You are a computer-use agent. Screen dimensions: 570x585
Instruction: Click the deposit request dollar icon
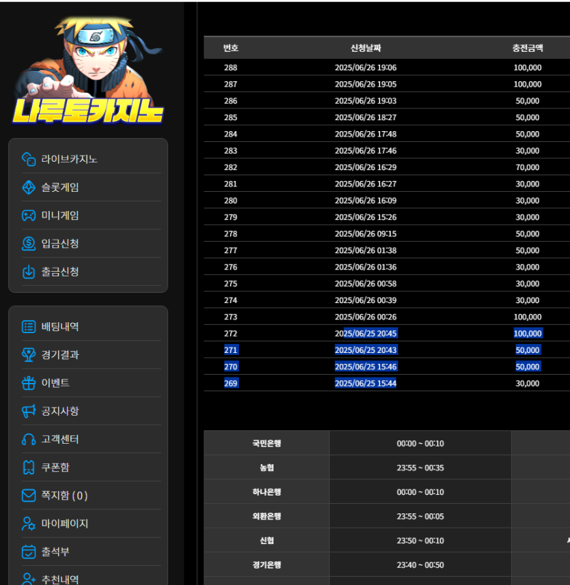29,243
